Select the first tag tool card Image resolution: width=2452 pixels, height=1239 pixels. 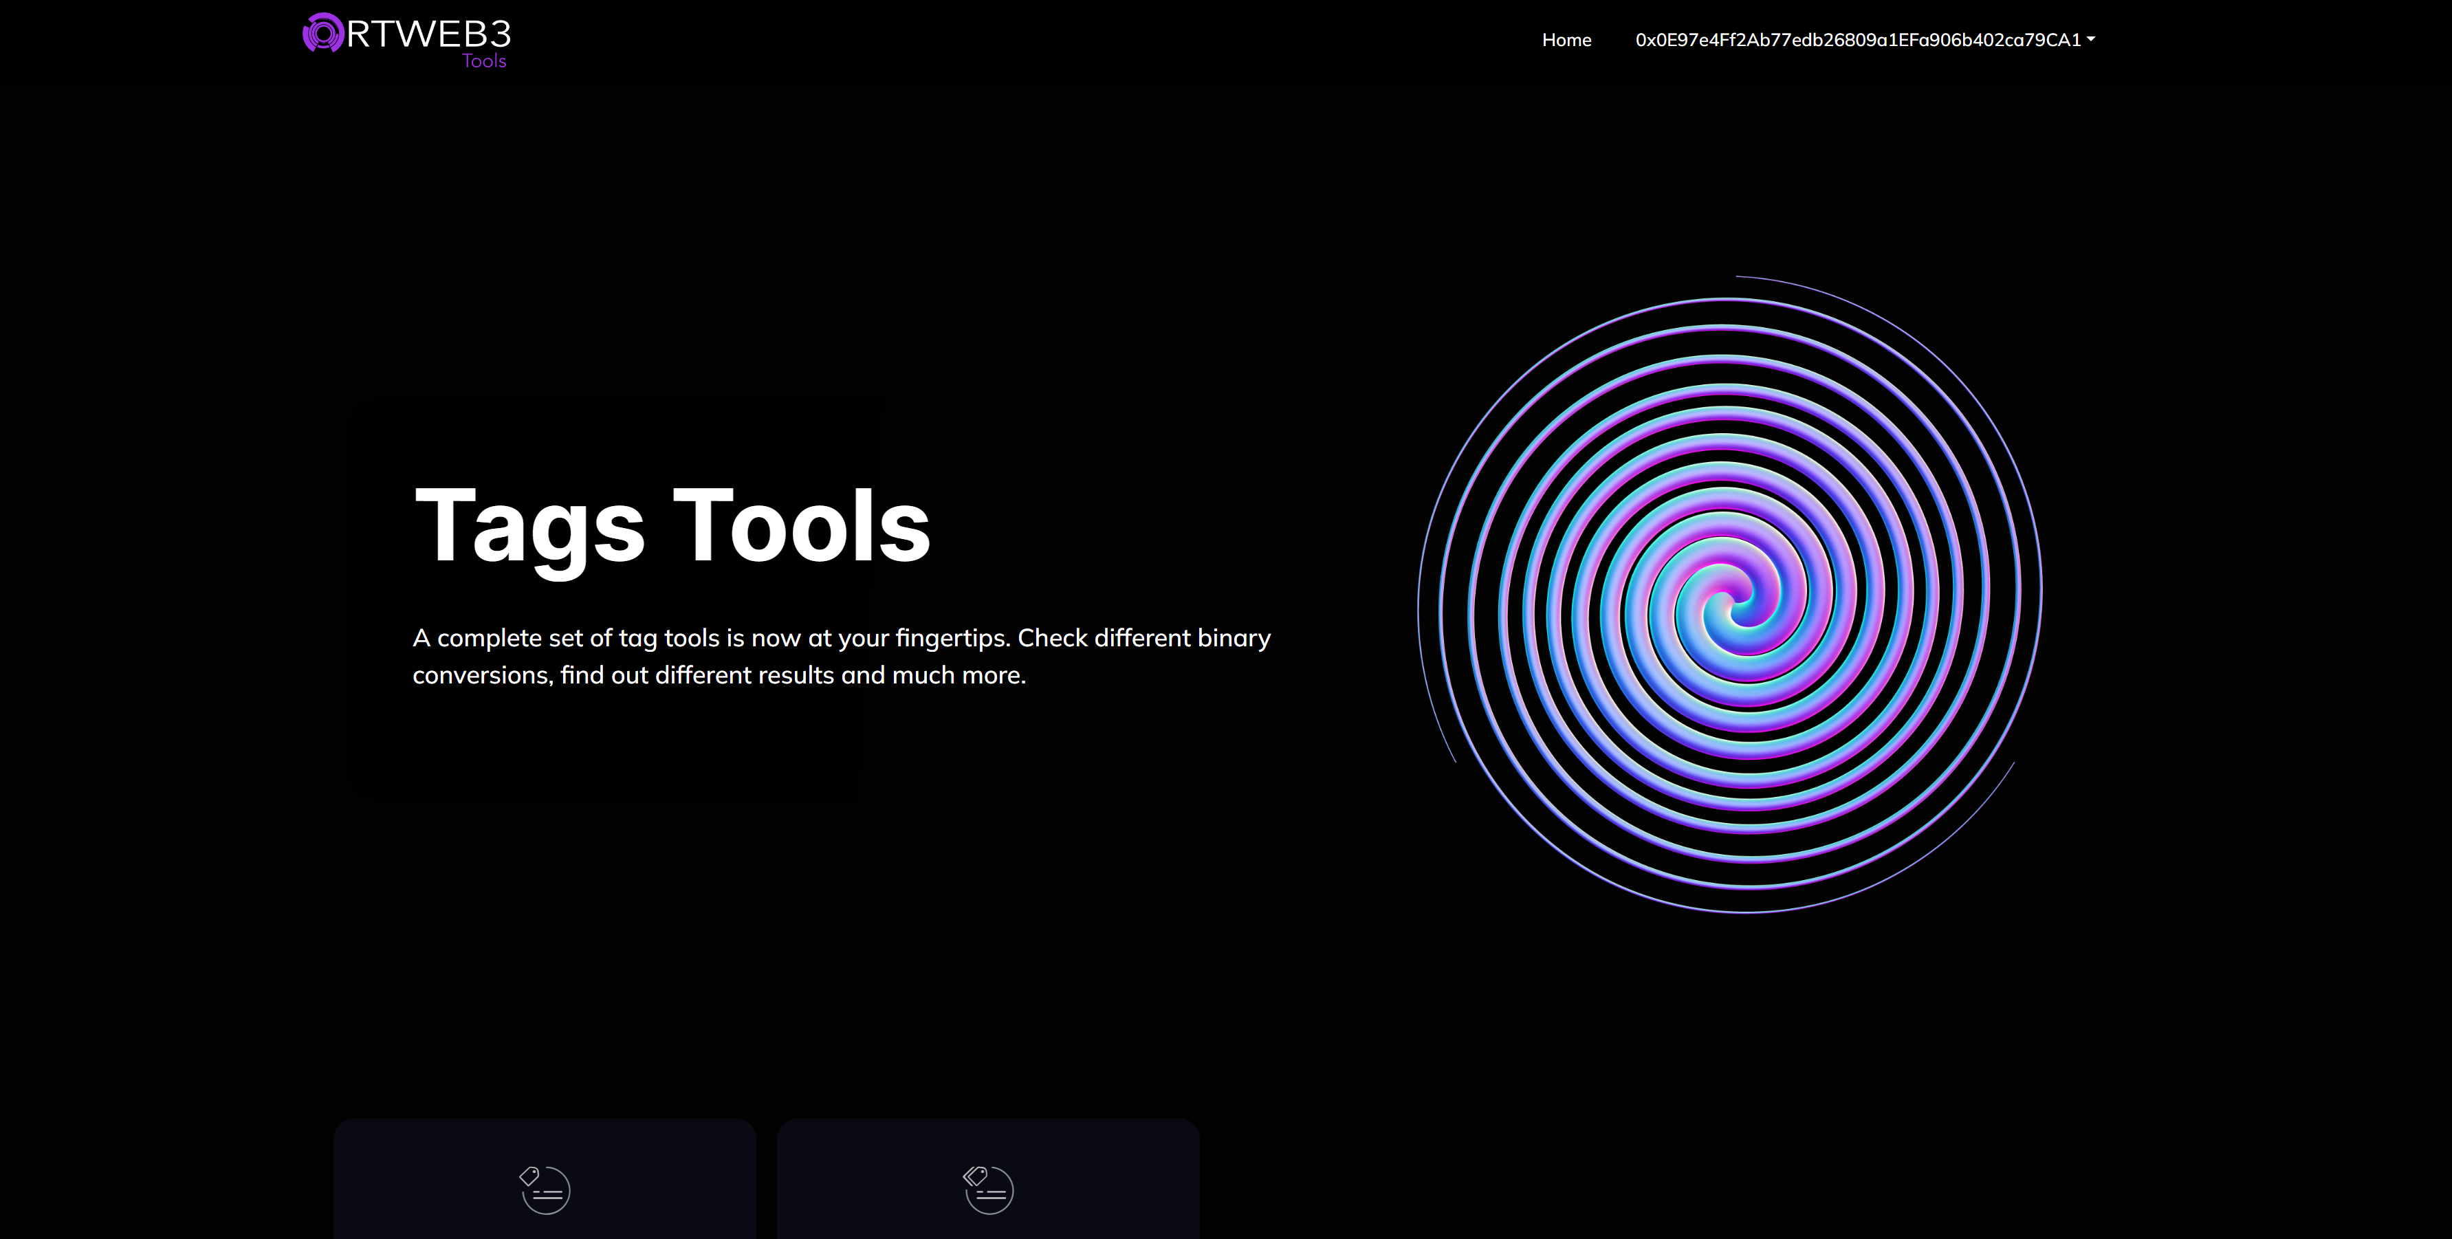(545, 1142)
